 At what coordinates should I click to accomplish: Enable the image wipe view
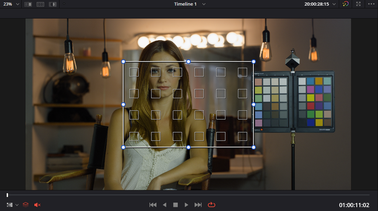pyautogui.click(x=28, y=4)
